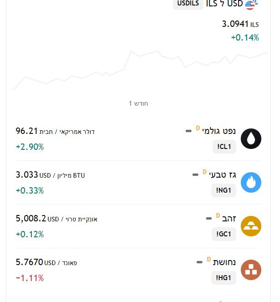This screenshot has height=302, width=280.
Task: Open the נפט גולמי crude oil link
Action: tap(219, 131)
